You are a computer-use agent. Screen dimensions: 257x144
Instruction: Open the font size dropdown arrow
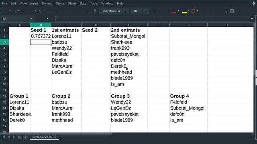[x=146, y=11]
